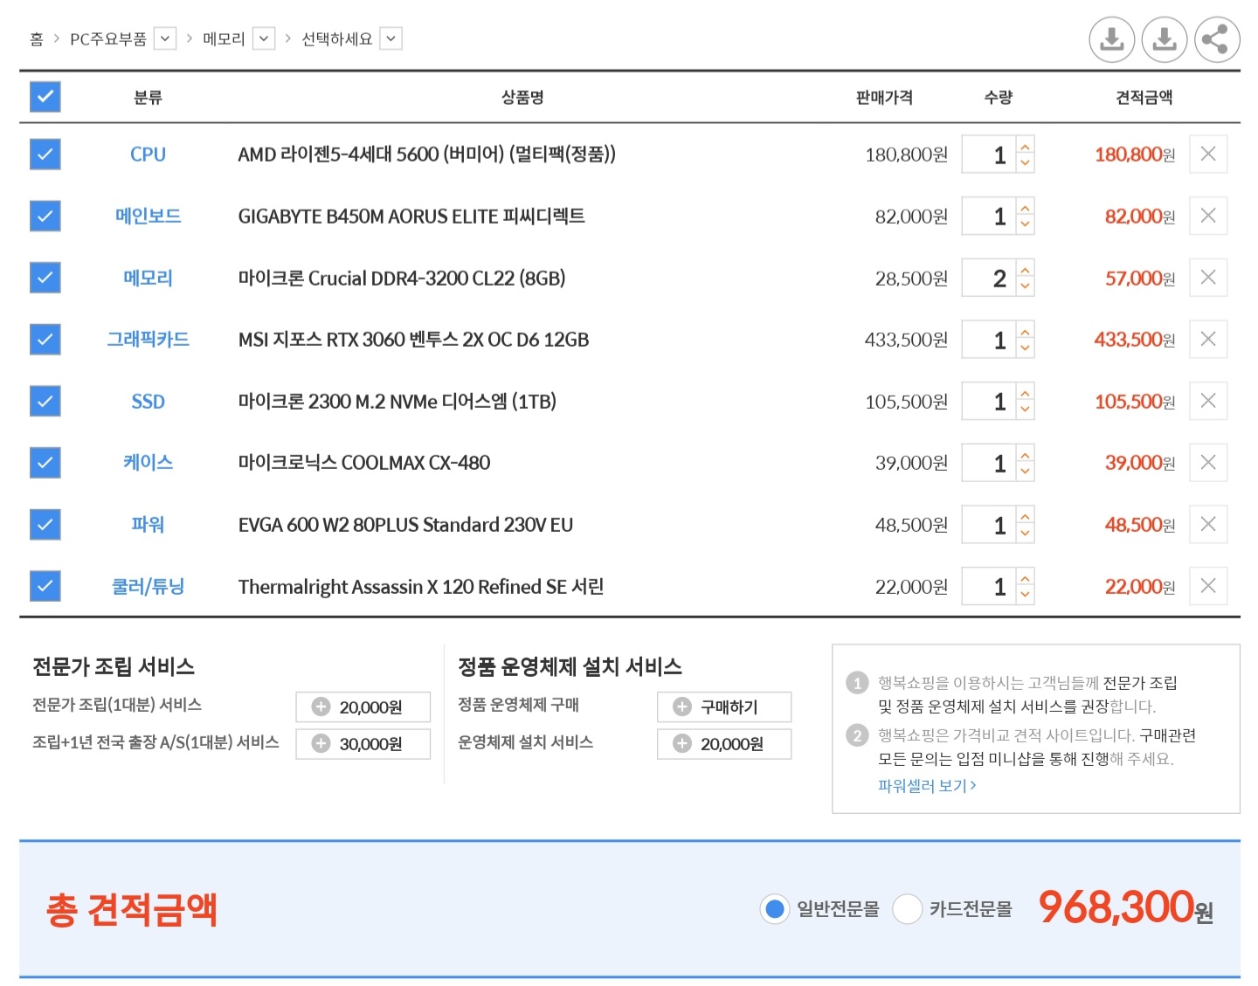
Task: Toggle the select-all checkbox in the table header
Action: (x=45, y=96)
